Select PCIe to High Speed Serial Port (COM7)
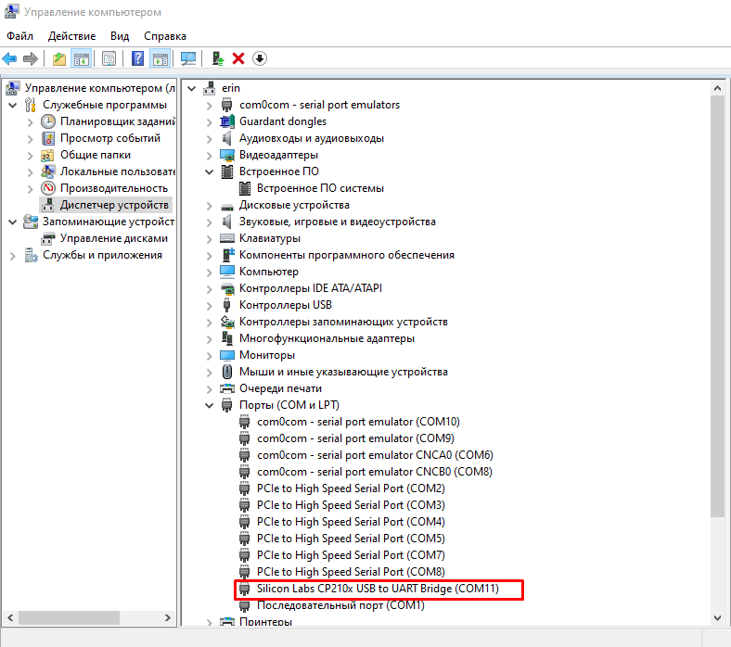 point(351,555)
